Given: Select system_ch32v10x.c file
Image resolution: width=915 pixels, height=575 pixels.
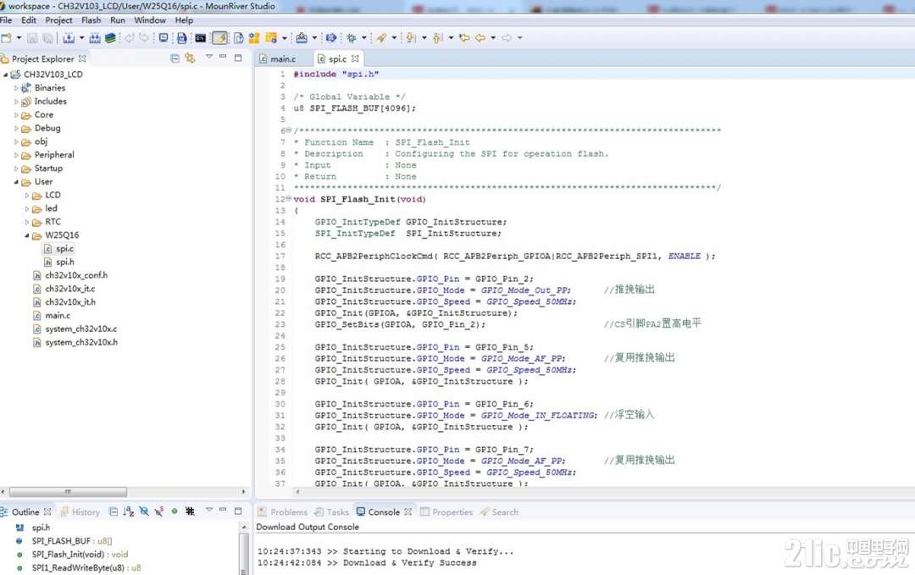Looking at the screenshot, I should [81, 329].
